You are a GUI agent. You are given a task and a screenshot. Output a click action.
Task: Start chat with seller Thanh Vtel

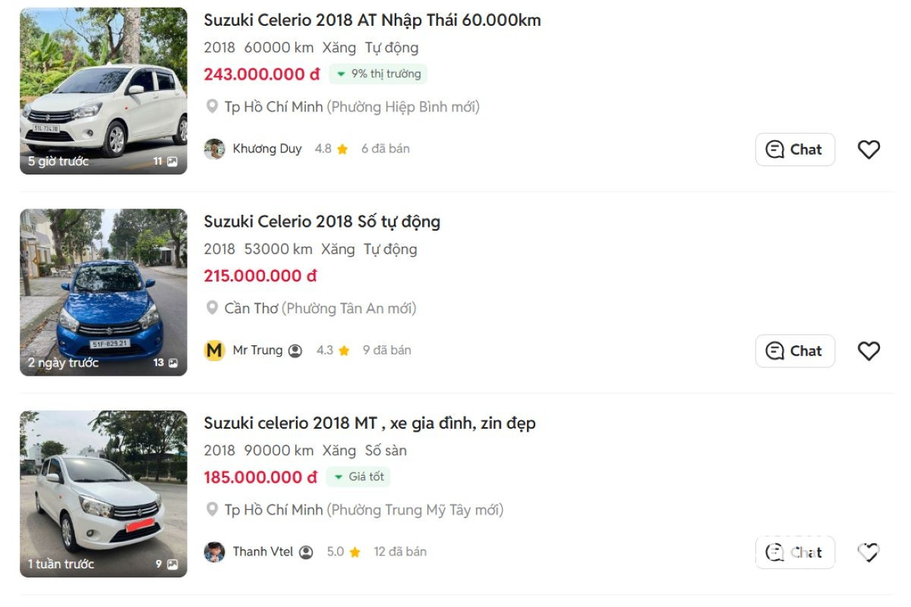(x=795, y=552)
